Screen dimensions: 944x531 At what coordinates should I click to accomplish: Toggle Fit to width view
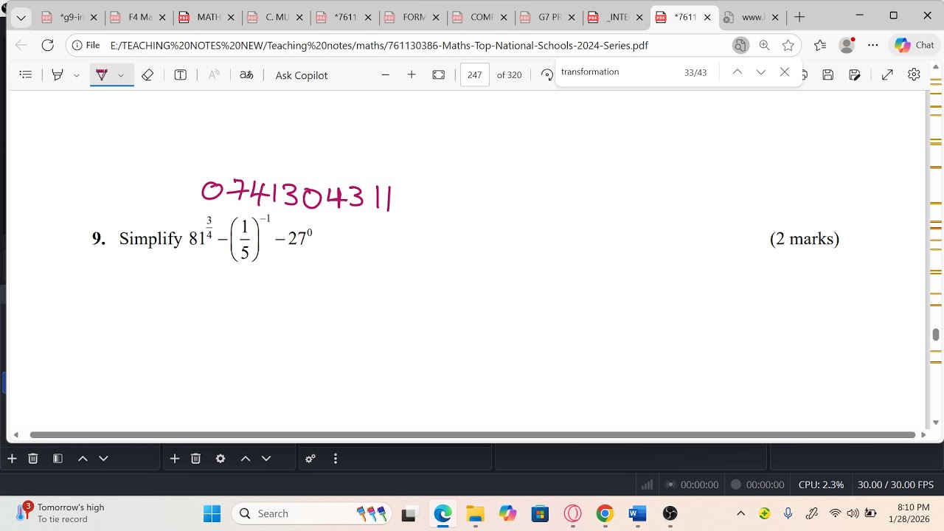438,74
